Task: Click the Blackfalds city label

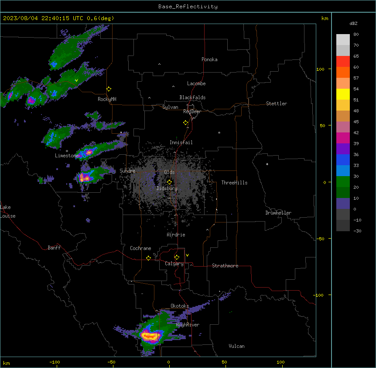Action: (192, 97)
